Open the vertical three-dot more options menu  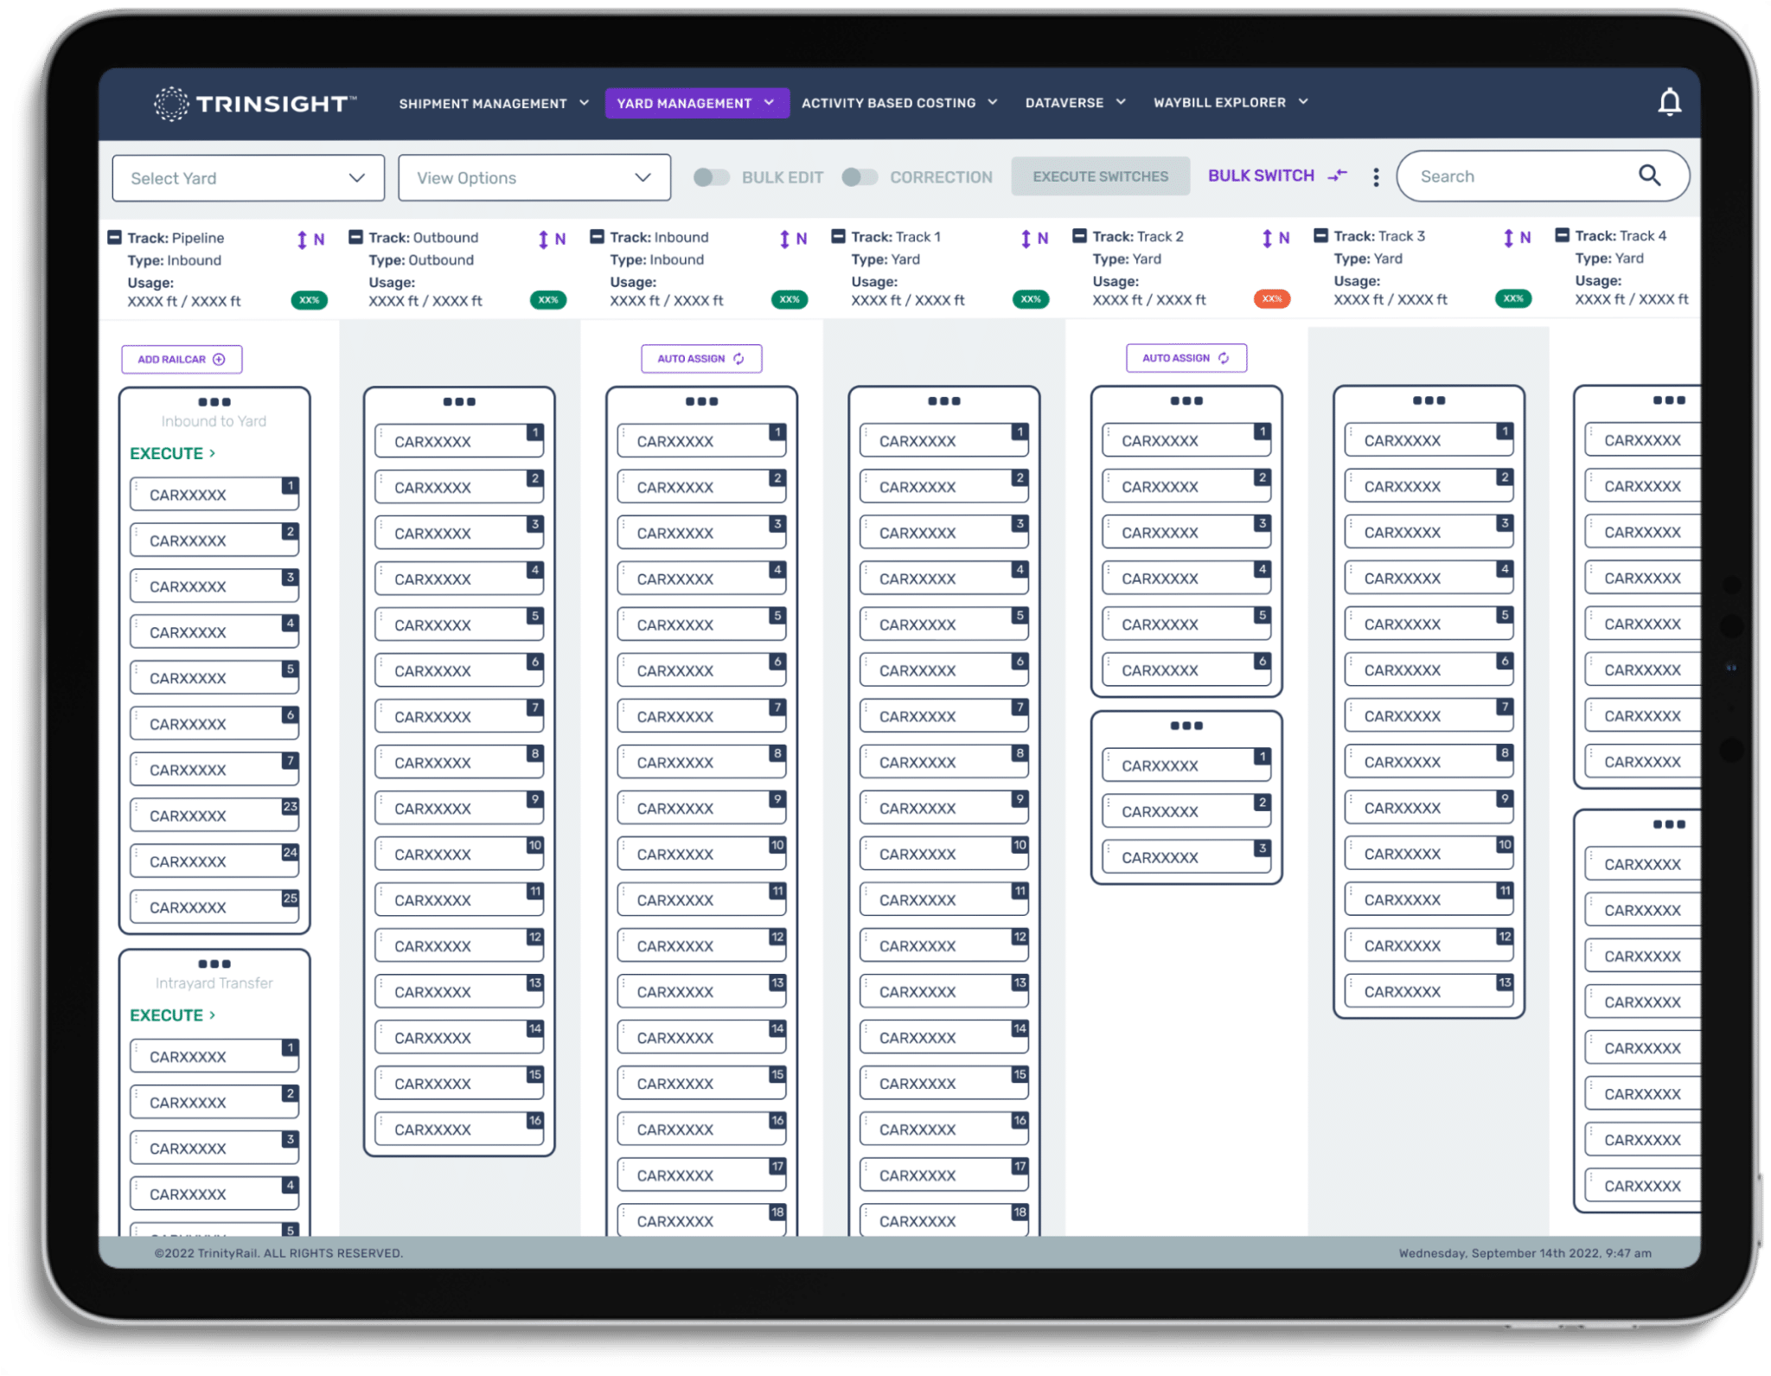(x=1376, y=177)
